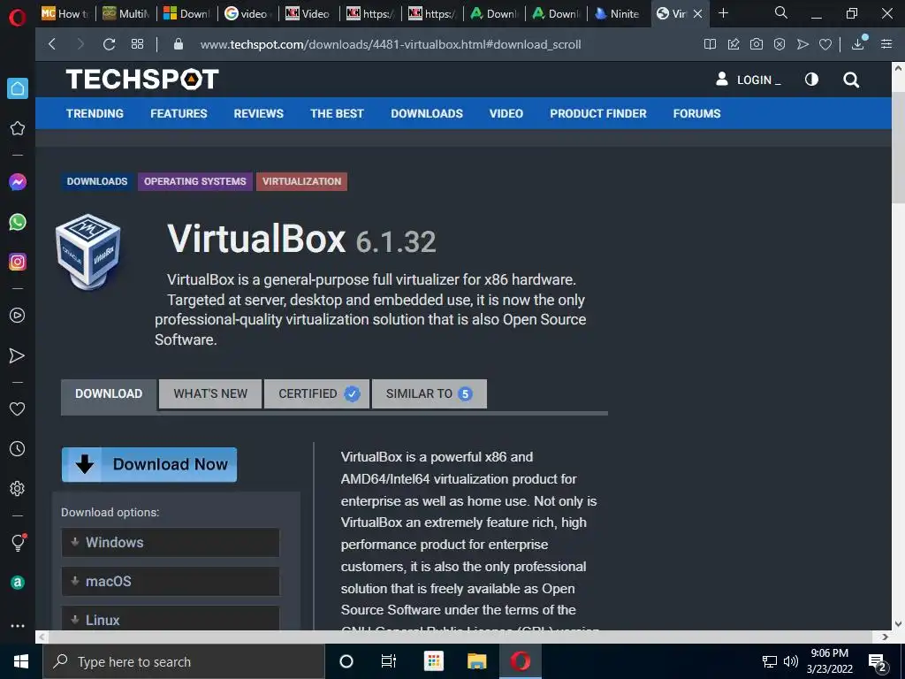The image size is (905, 679).
Task: Click the Download Now button
Action: point(149,464)
